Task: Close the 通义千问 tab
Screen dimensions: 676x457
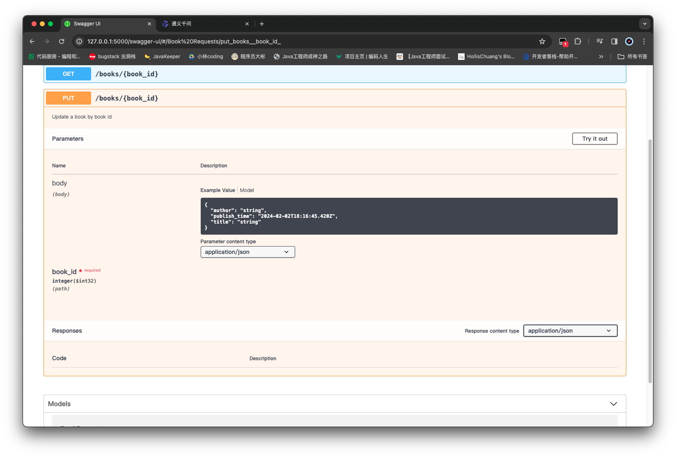Action: [247, 24]
